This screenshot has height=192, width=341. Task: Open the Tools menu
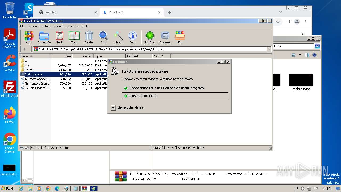(48, 26)
